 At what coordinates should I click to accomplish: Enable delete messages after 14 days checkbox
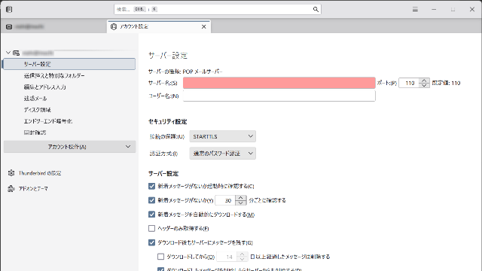tap(160, 256)
